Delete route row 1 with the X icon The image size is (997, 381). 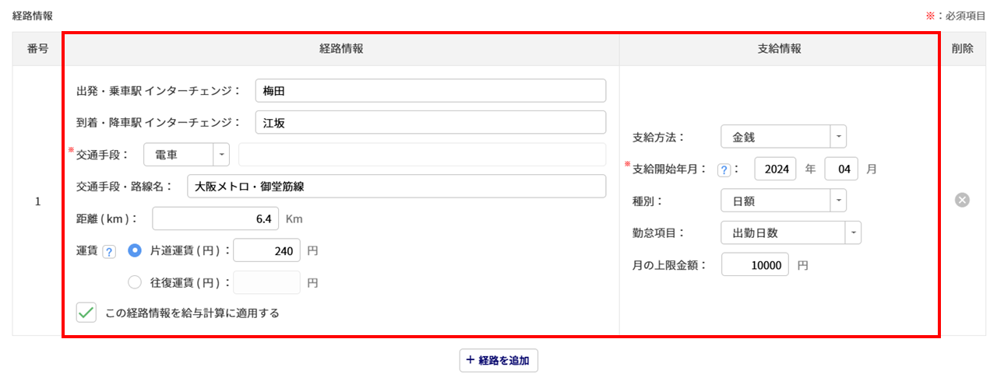pyautogui.click(x=962, y=201)
